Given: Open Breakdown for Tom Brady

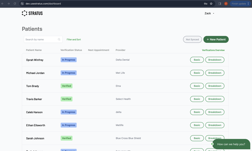Looking at the screenshot, I should click(x=215, y=86).
